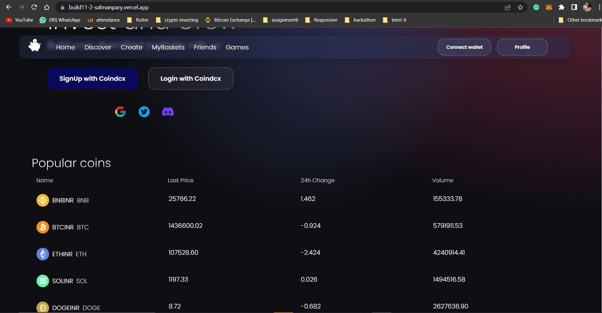Screen dimensions: 602x313
Task: Click BNB volume 155333.78
Action: click(448, 199)
